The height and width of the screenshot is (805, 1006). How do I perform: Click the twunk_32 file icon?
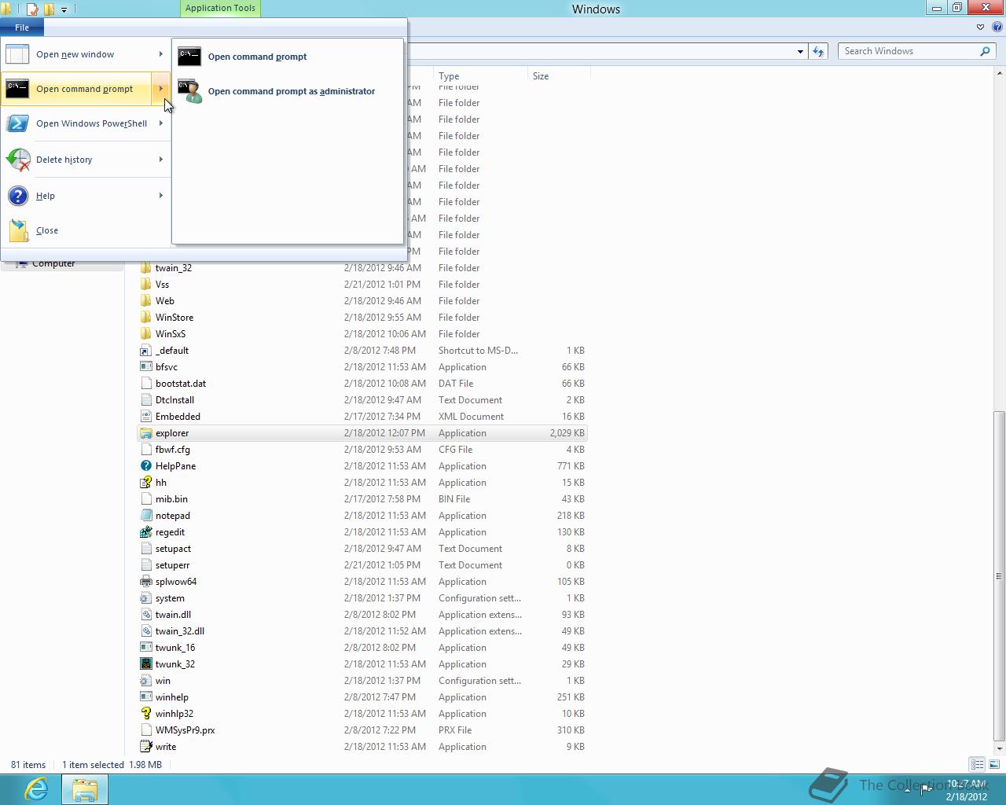pos(145,664)
